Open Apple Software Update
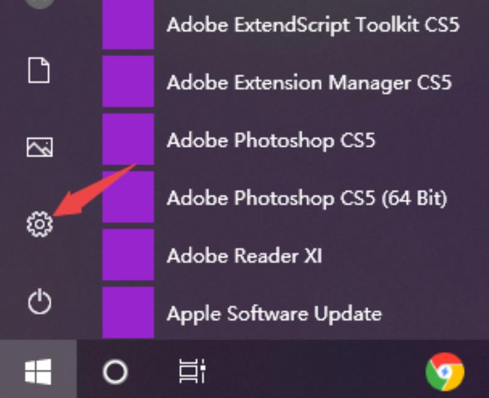Screen dimensions: 489x398 point(274,314)
